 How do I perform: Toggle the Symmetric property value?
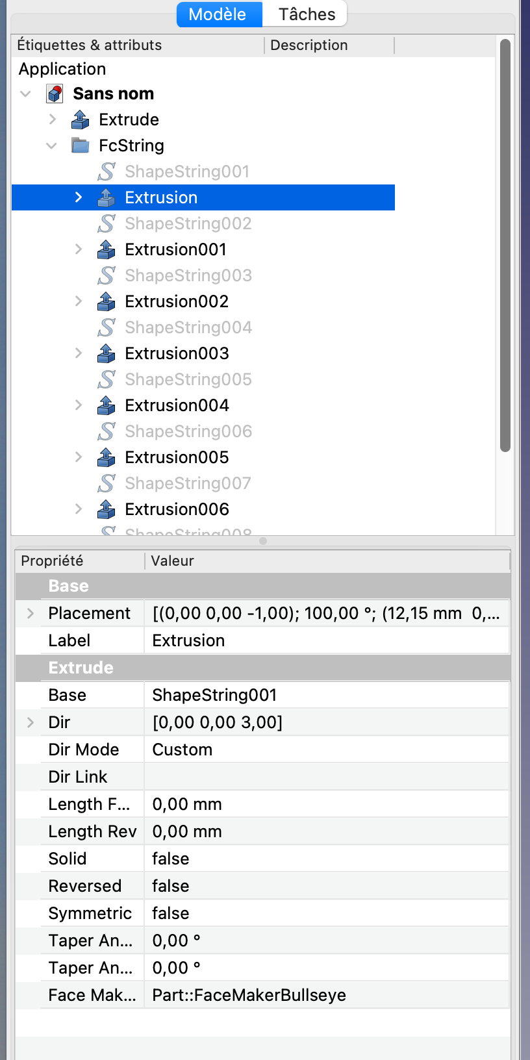pyautogui.click(x=327, y=913)
